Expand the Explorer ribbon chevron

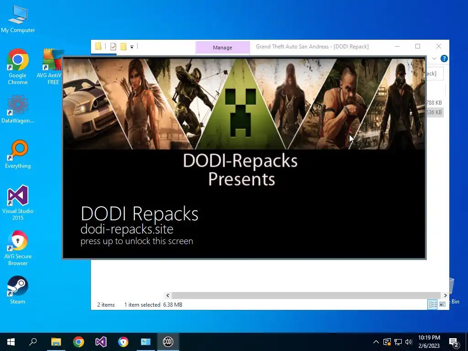point(434,58)
